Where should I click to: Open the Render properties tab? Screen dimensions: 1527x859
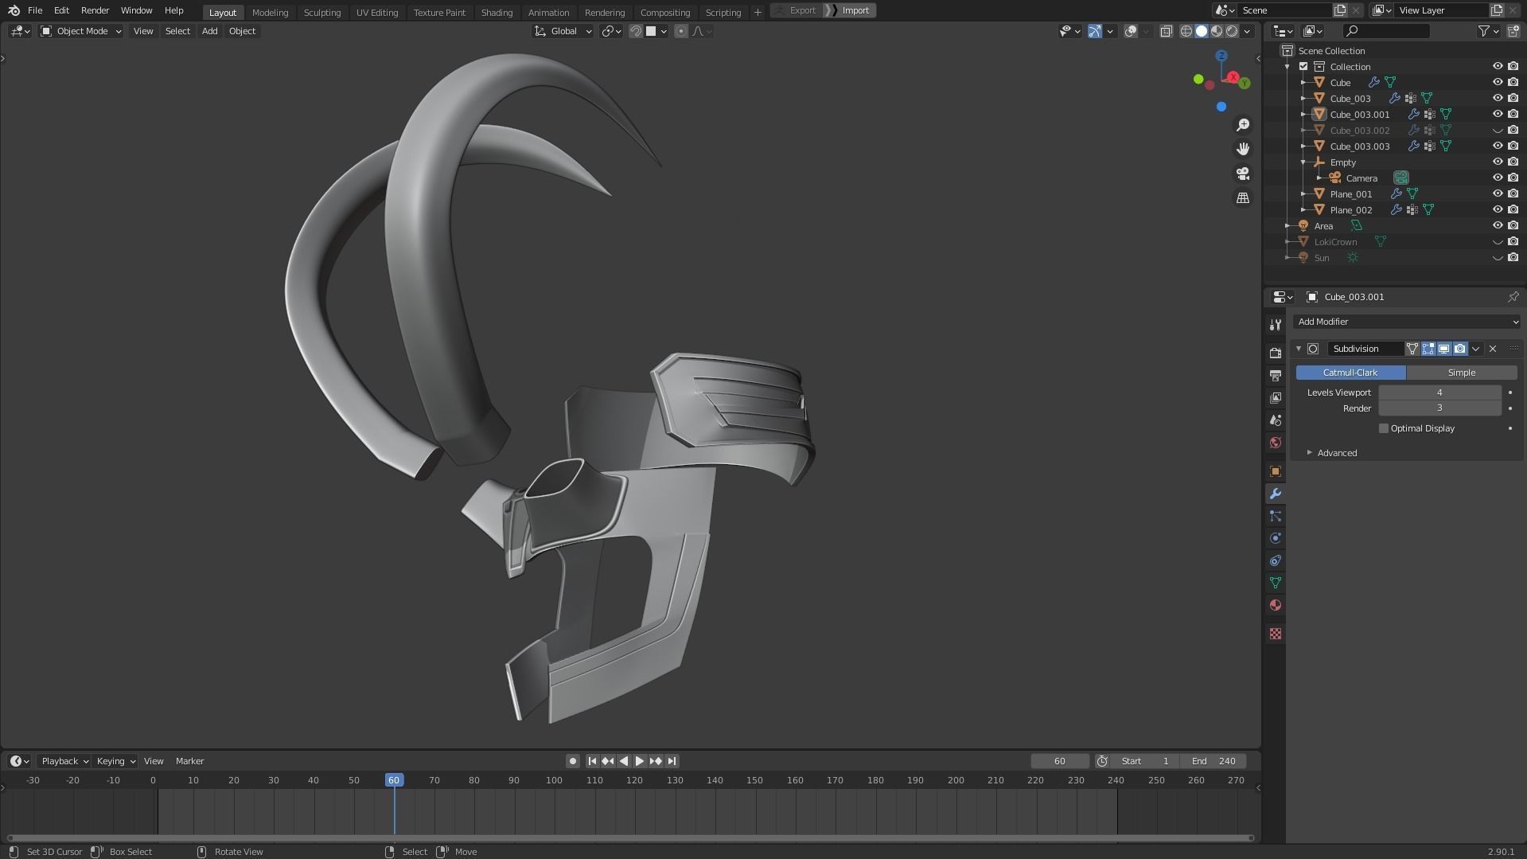1276,353
